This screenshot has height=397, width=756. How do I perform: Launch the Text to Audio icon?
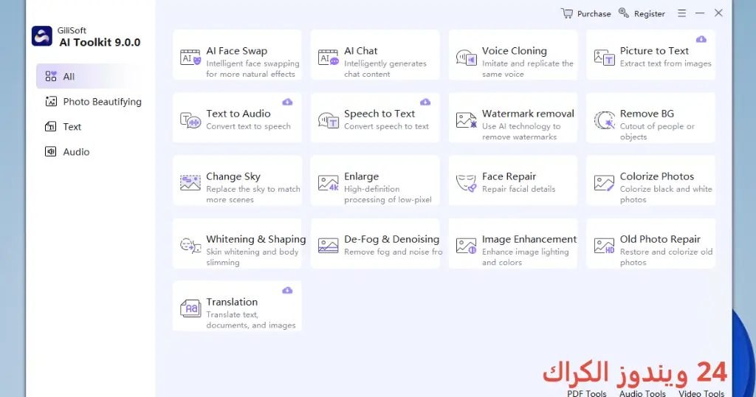[190, 120]
